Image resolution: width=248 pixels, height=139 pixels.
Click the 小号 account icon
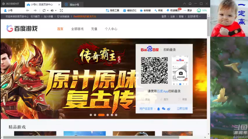[5, 11]
